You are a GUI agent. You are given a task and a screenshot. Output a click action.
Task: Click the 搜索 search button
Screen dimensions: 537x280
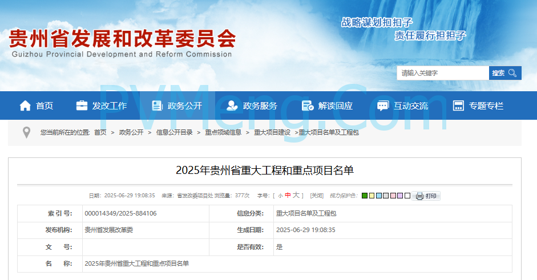[505, 73]
